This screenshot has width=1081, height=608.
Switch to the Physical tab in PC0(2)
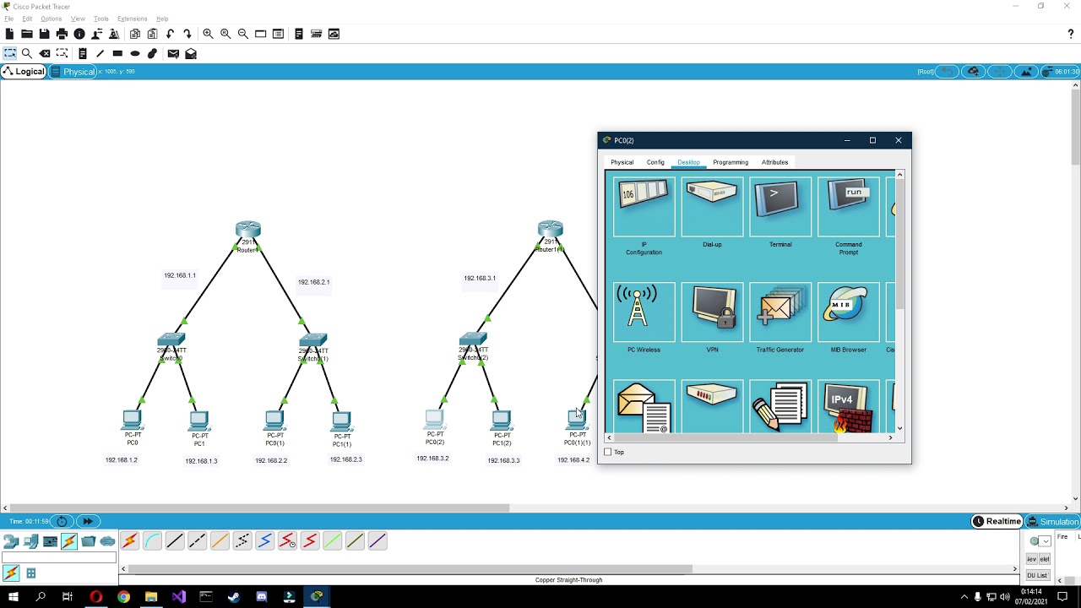pos(622,162)
